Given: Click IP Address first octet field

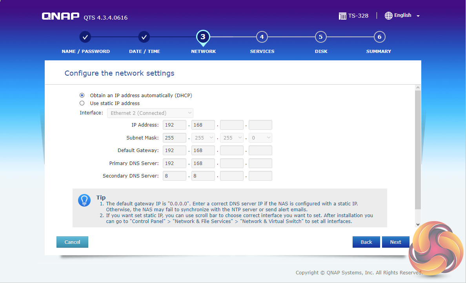Looking at the screenshot, I should pyautogui.click(x=175, y=125).
